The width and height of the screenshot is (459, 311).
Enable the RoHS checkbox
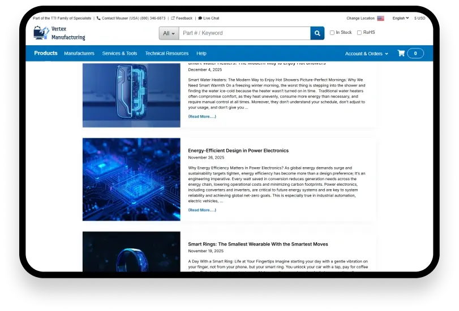click(359, 33)
